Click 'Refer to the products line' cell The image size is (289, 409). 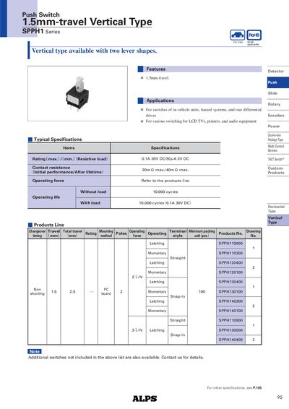(x=165, y=181)
